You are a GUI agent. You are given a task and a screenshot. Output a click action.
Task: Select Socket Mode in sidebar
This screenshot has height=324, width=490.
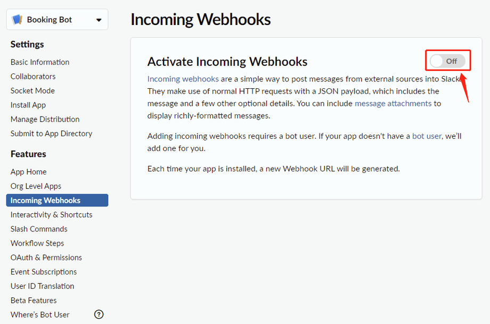(32, 91)
